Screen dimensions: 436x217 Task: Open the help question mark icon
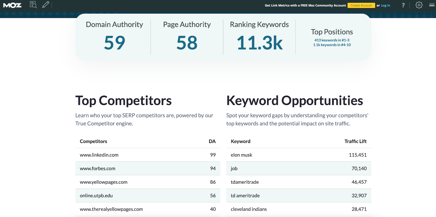(403, 5)
